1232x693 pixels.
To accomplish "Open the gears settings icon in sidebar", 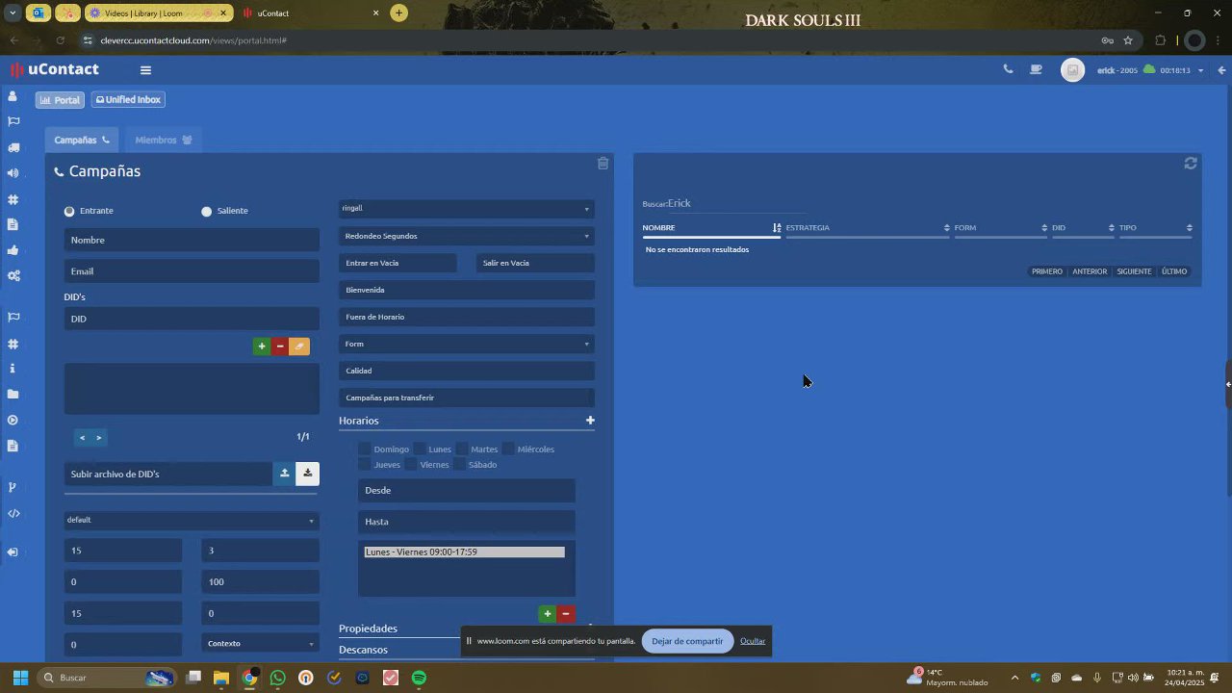I will click(13, 275).
